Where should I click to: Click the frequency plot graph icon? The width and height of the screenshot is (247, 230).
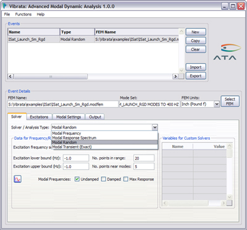point(17,179)
